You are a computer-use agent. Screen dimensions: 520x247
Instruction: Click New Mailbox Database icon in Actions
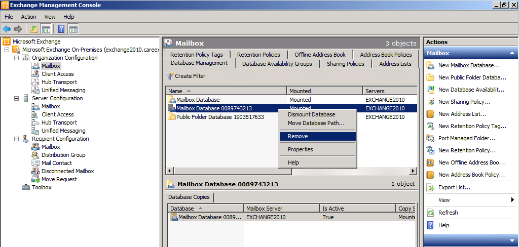click(430, 66)
